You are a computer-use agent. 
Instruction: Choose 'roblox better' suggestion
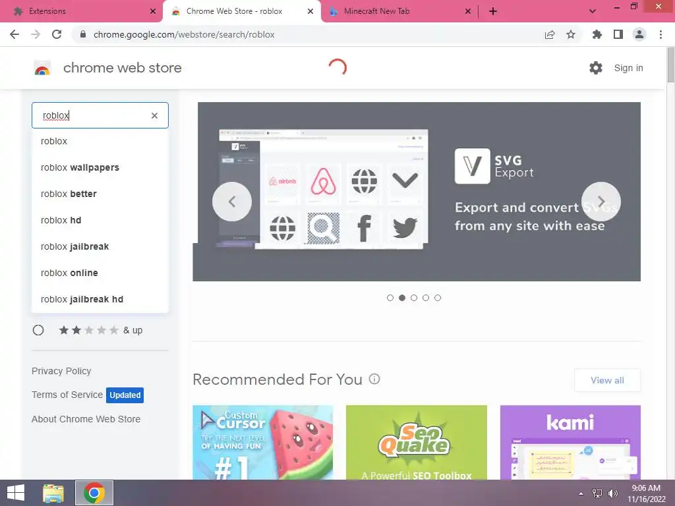pyautogui.click(x=100, y=194)
